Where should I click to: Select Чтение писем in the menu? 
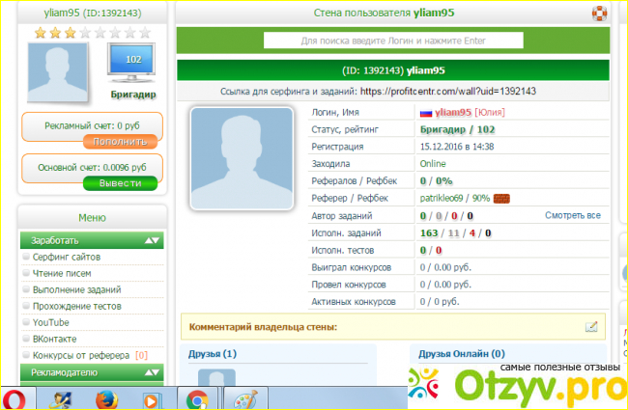pyautogui.click(x=62, y=273)
